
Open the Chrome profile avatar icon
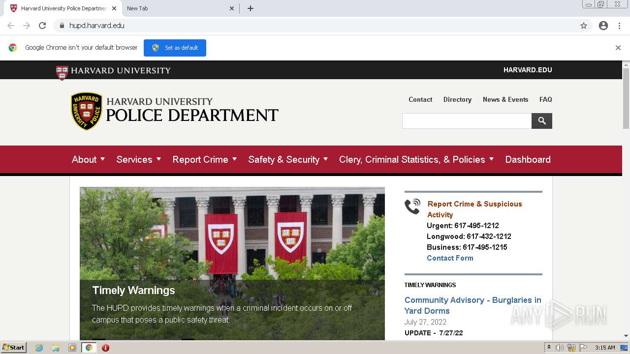603,26
